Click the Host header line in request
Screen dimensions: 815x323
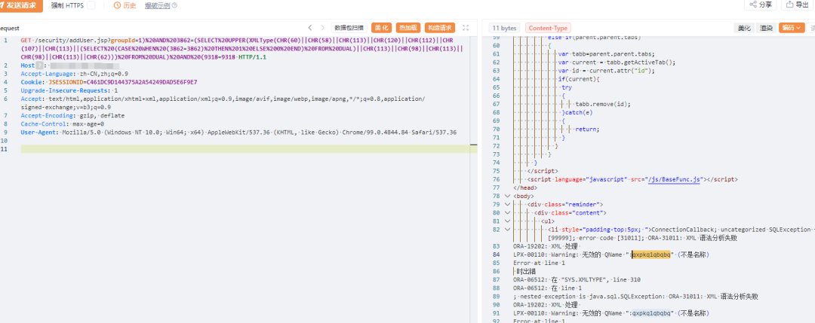click(x=70, y=66)
